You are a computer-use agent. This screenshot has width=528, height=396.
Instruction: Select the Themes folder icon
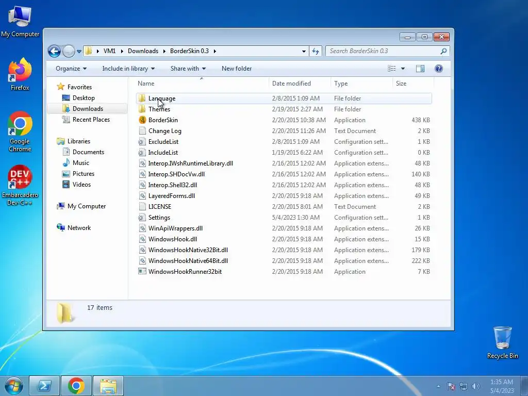click(142, 109)
